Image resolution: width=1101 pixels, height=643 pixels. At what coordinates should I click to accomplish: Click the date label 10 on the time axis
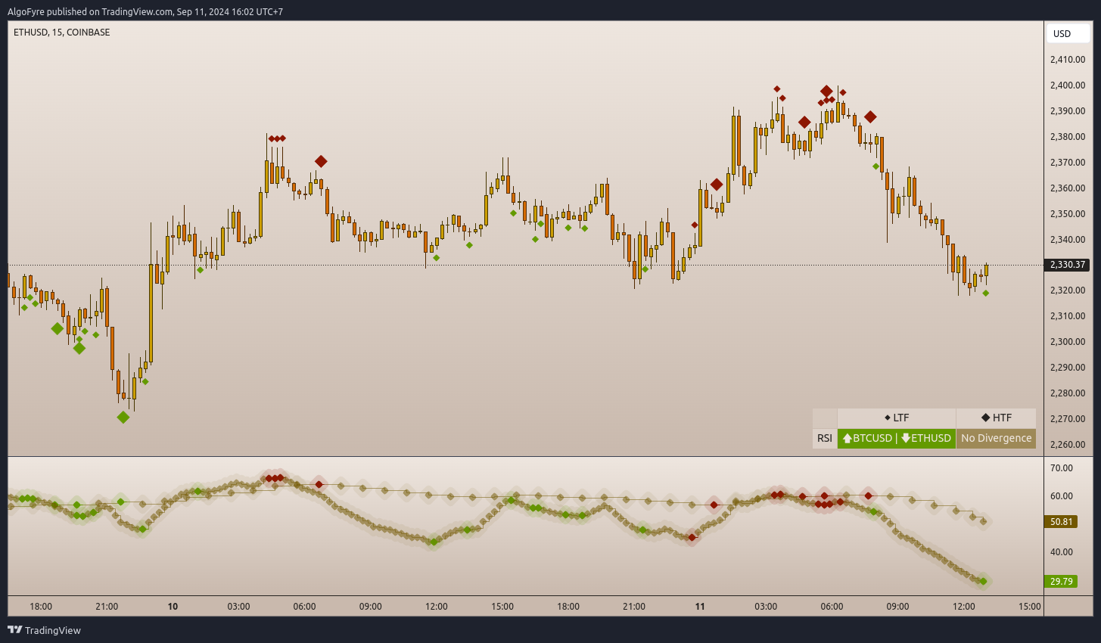coord(173,607)
